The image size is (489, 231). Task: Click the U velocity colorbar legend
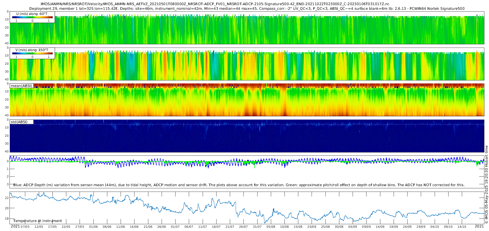coord(32,17)
